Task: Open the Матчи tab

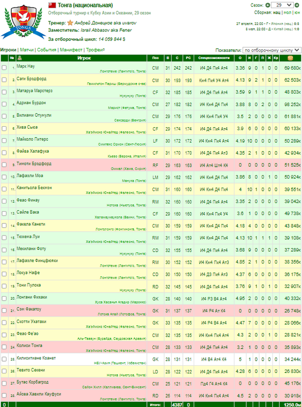Action: 27,50
